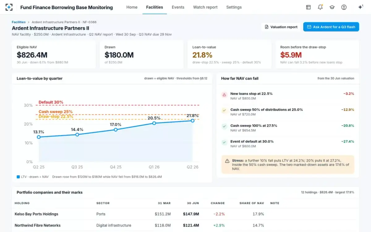Click the CHANGE column header

point(218,203)
